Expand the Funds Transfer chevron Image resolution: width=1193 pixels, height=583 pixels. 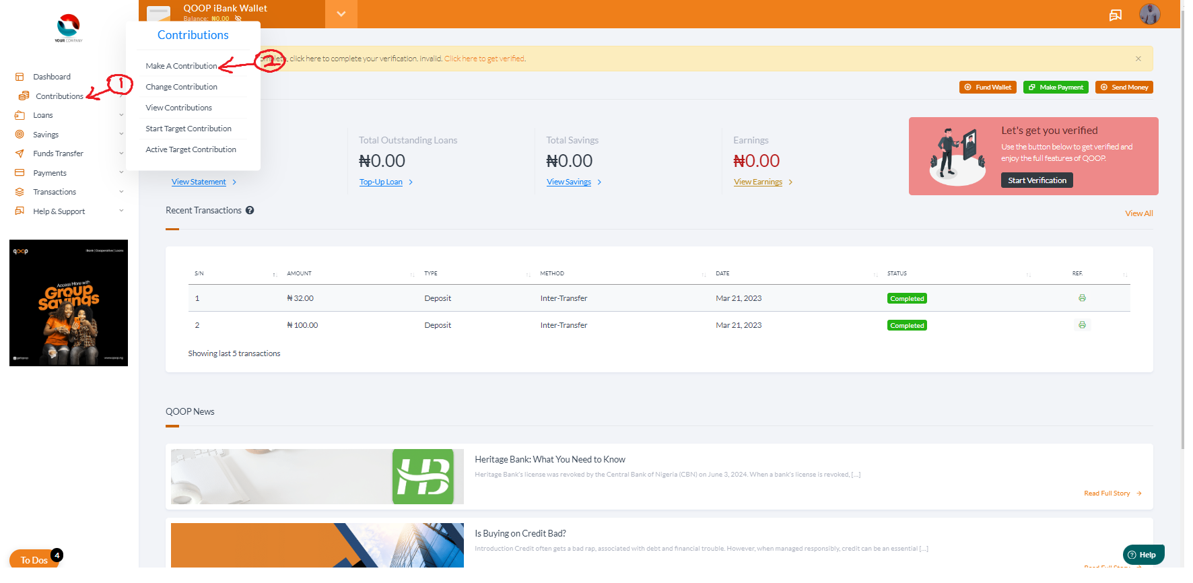pos(121,153)
